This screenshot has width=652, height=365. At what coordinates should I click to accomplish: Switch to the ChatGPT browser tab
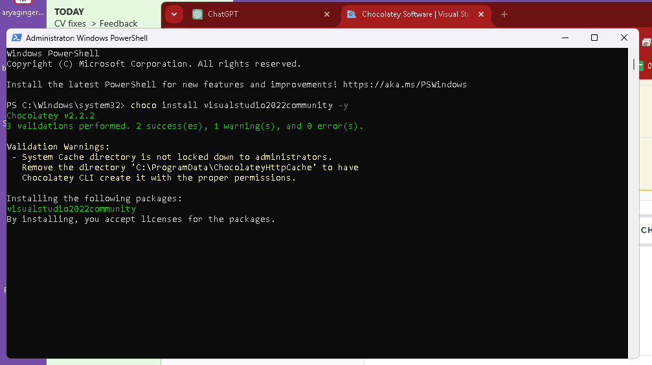point(262,14)
